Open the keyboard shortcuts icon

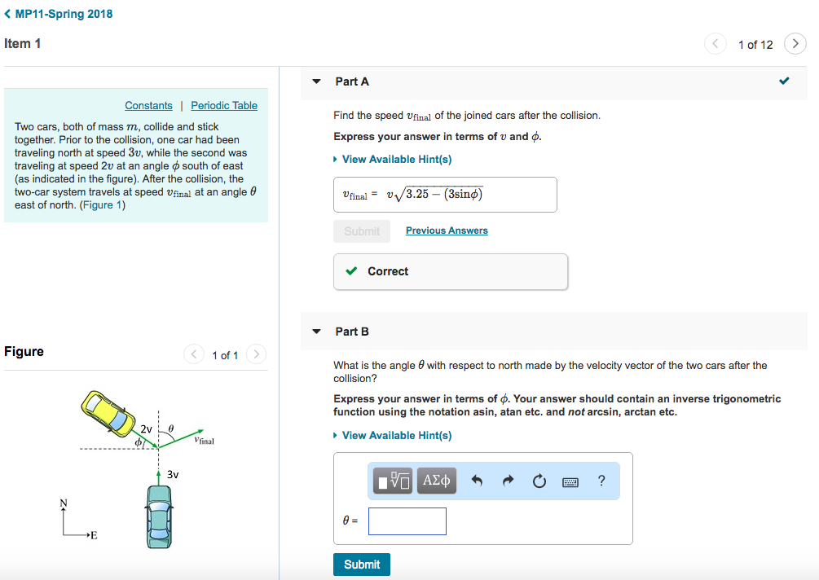tap(570, 481)
